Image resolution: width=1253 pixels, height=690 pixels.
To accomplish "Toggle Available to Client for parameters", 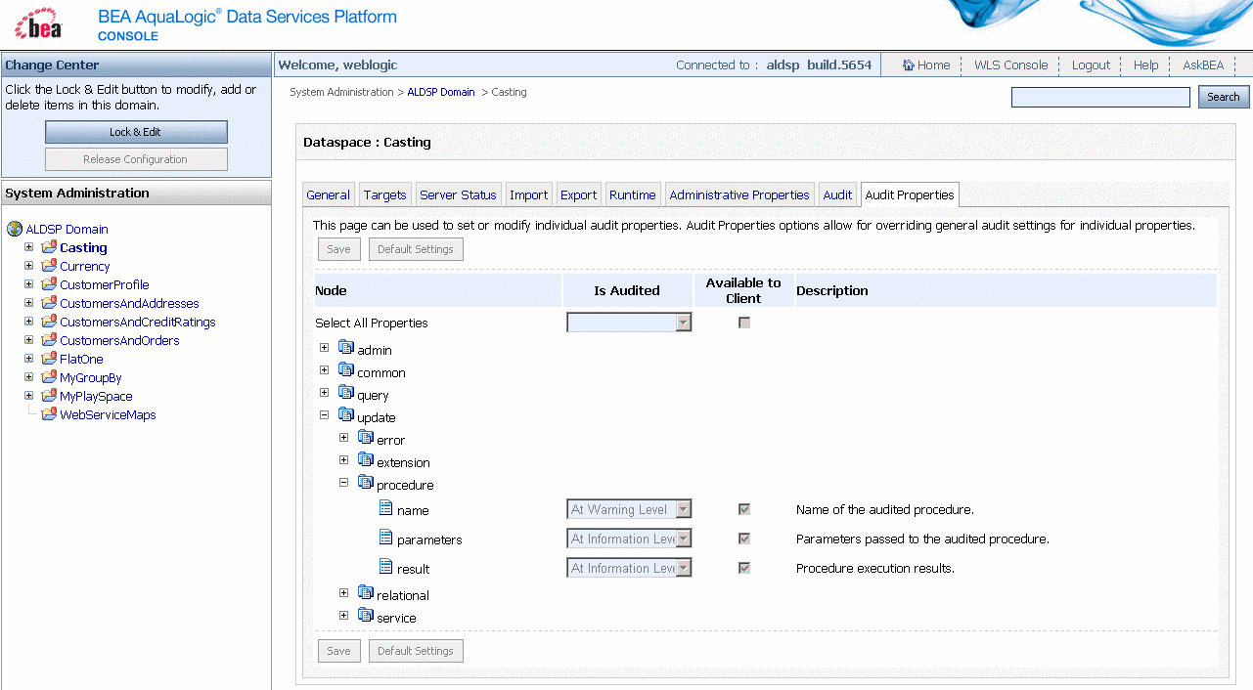I will coord(744,539).
